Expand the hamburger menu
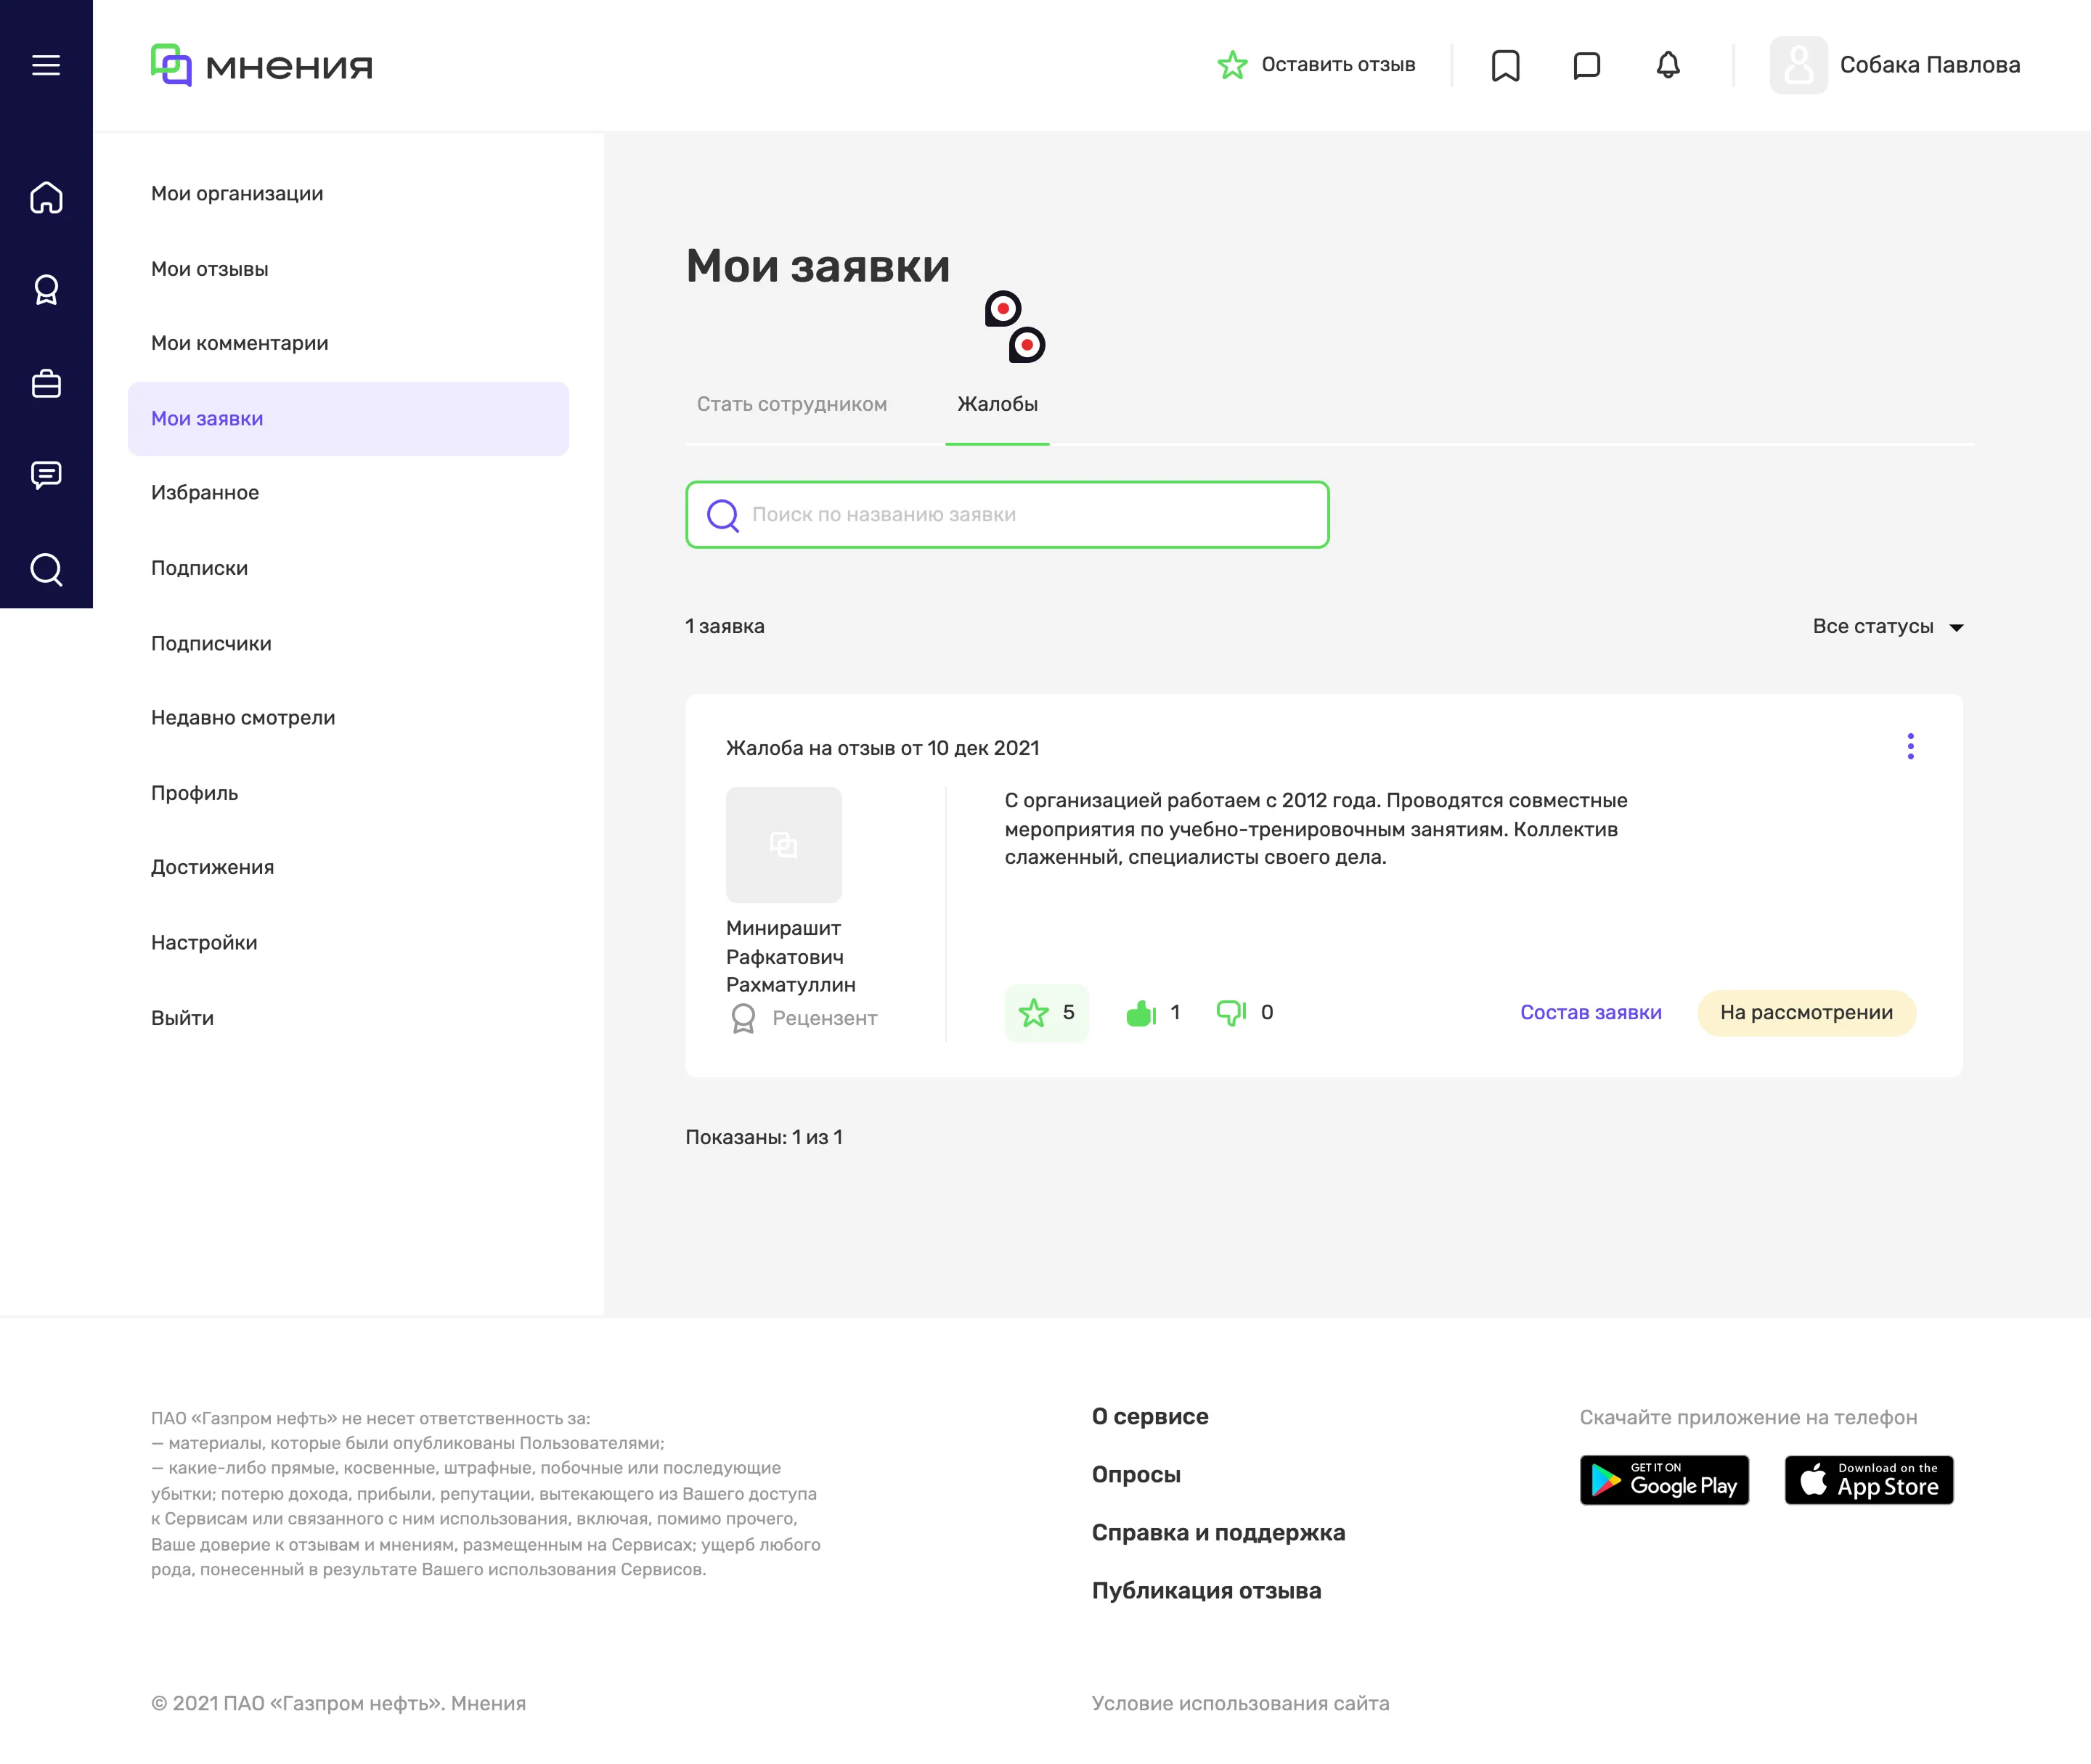2091x1764 pixels. pos(45,64)
